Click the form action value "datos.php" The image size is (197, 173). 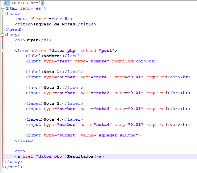(x=63, y=51)
